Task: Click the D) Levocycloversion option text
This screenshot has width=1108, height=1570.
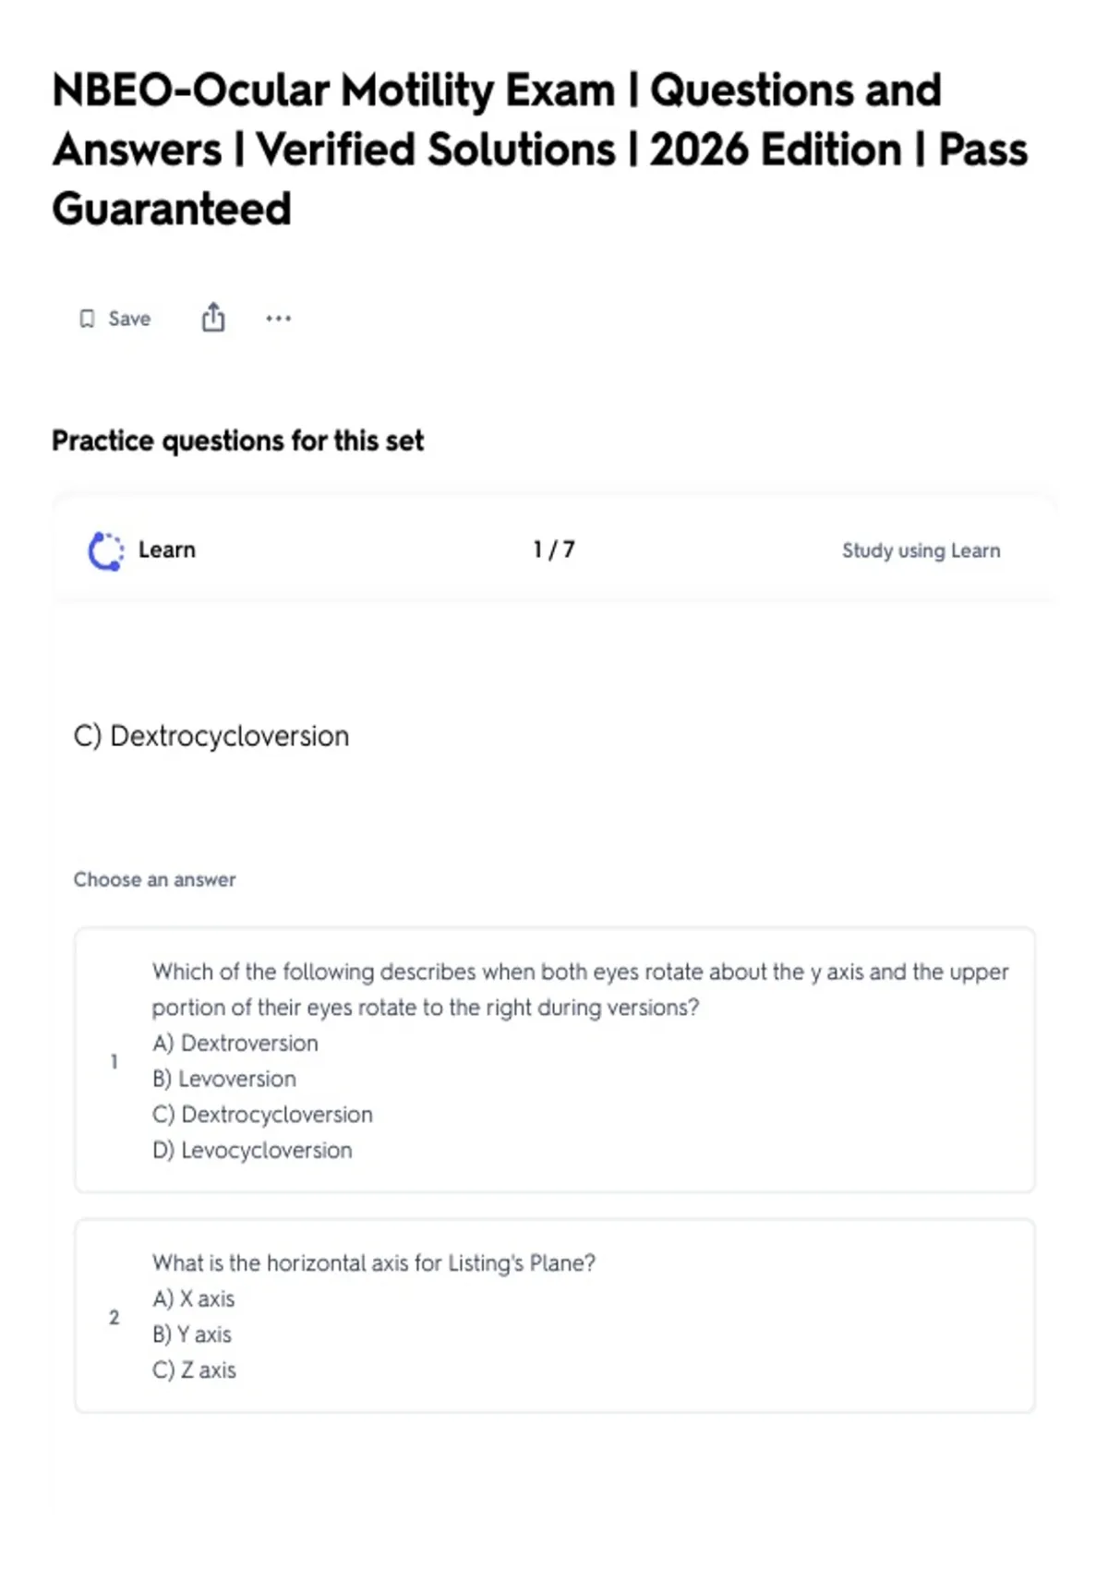Action: point(252,1150)
